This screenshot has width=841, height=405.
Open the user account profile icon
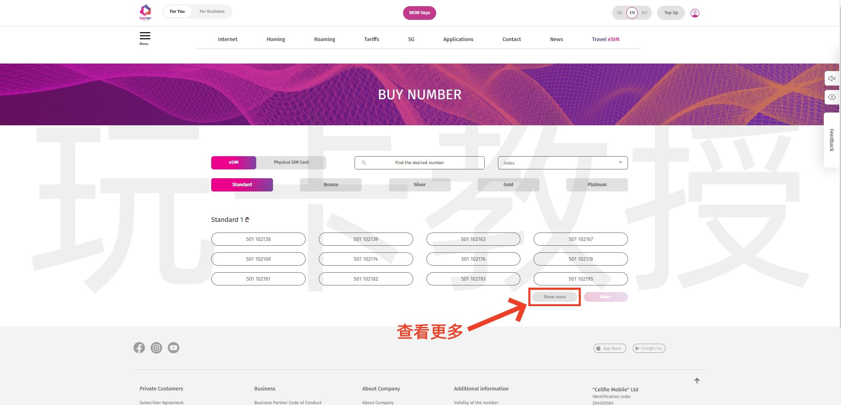[695, 13]
